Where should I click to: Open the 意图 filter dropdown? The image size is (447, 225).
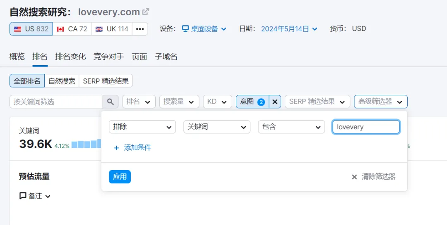252,102
